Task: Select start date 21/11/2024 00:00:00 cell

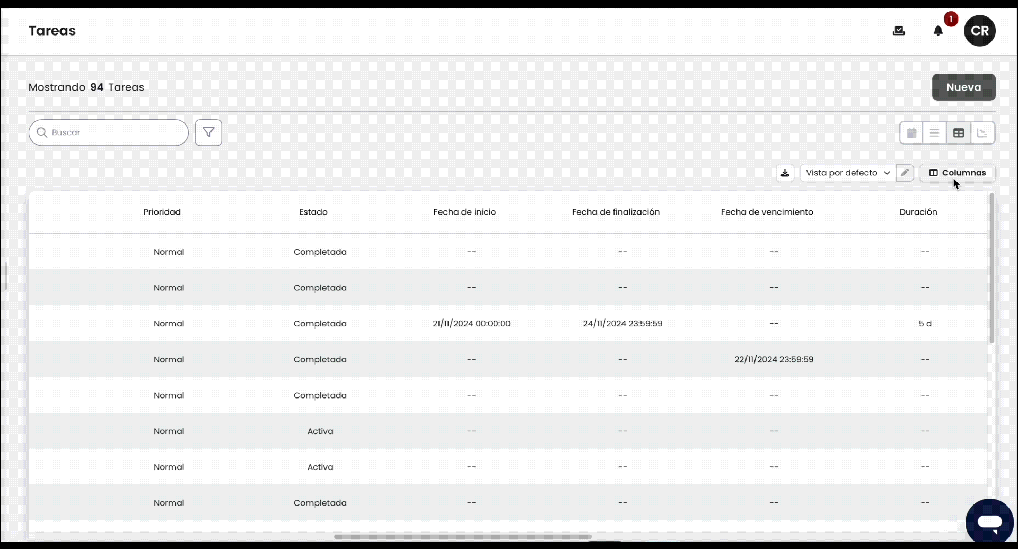Action: 471,324
